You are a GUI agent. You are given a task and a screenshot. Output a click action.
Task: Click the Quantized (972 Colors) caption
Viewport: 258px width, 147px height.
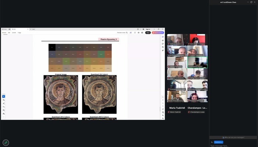(61, 117)
